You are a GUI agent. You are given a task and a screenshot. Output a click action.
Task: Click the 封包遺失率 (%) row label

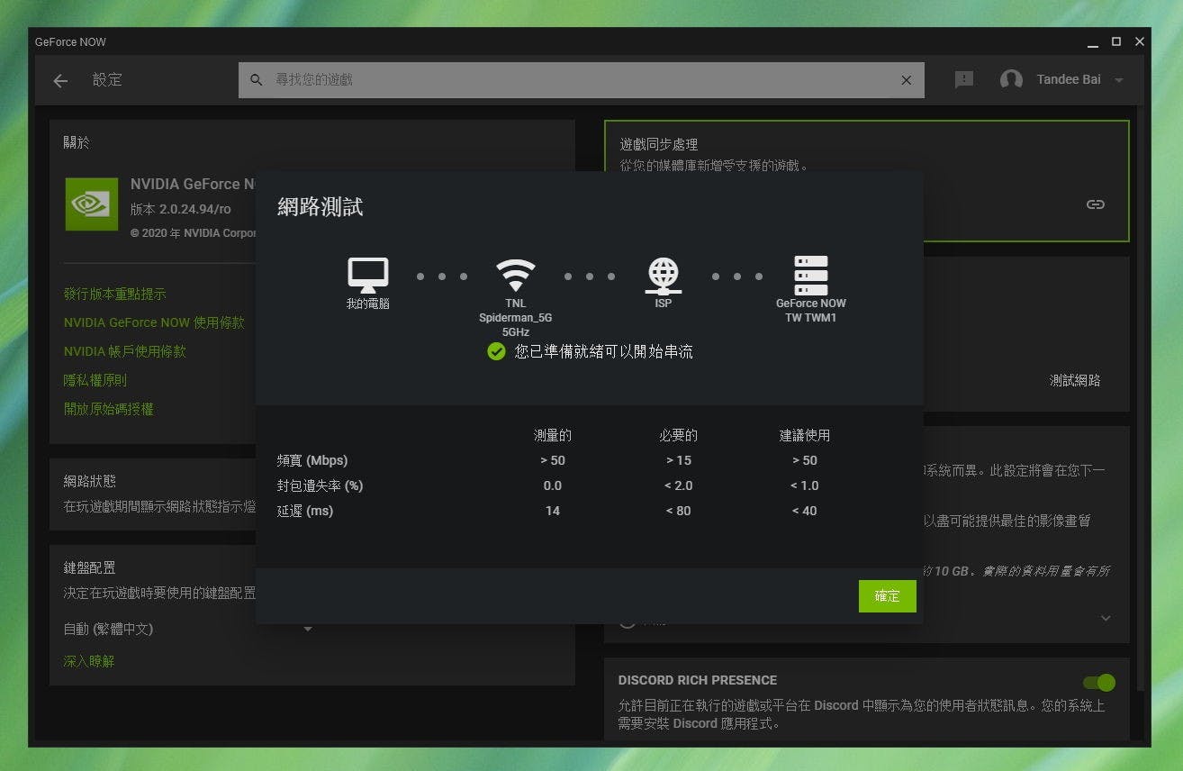[x=320, y=485]
